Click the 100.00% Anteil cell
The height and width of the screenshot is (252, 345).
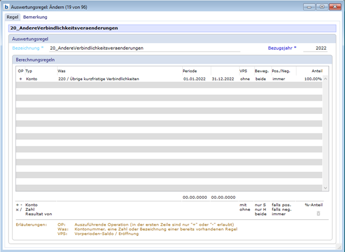[312, 78]
